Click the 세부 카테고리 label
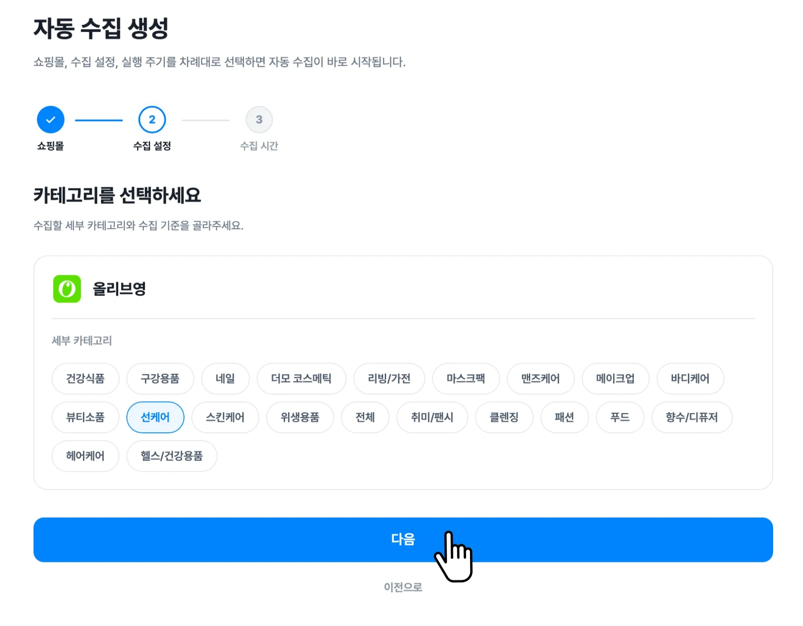803x626 pixels. [x=82, y=341]
